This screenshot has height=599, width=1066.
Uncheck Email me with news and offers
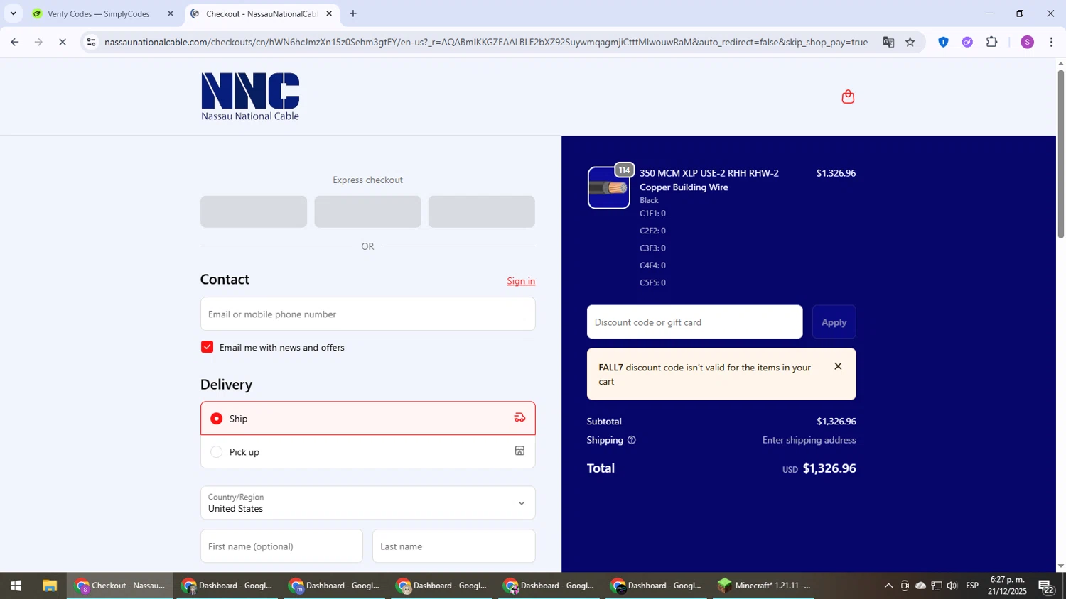pyautogui.click(x=207, y=347)
